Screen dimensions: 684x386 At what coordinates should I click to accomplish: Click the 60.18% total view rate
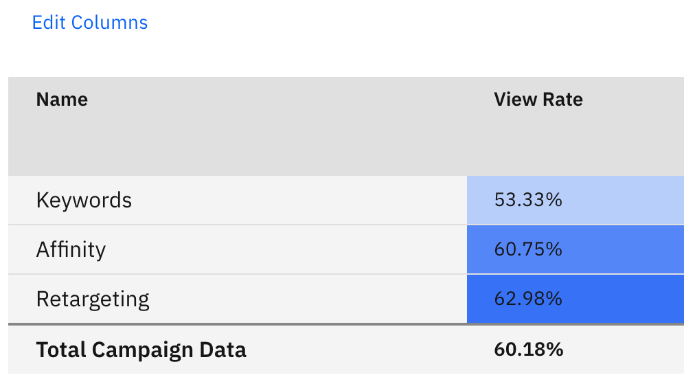[529, 350]
